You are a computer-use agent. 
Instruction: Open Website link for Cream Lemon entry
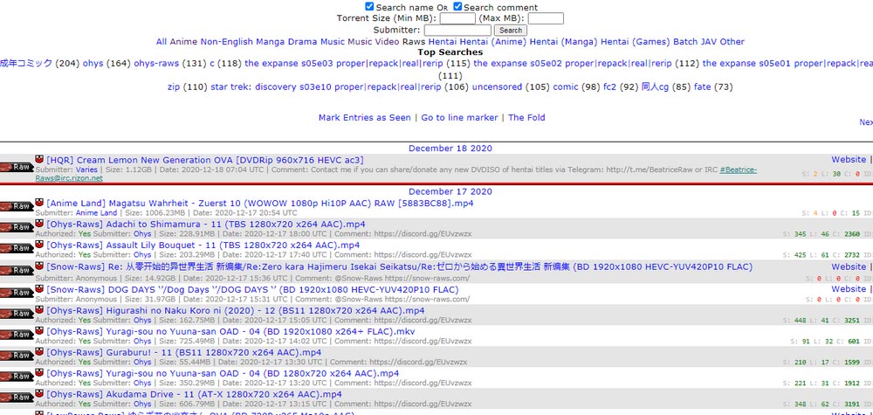tap(849, 159)
